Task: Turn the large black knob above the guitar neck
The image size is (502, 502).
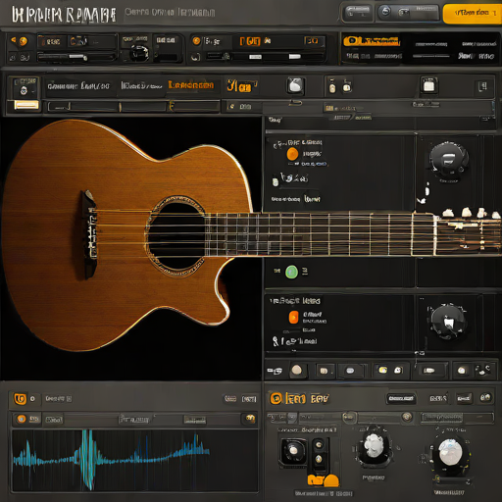Action: coord(448,160)
